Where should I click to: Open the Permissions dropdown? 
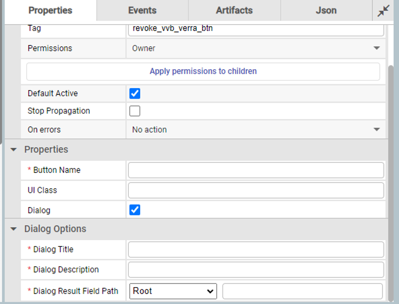(x=256, y=48)
